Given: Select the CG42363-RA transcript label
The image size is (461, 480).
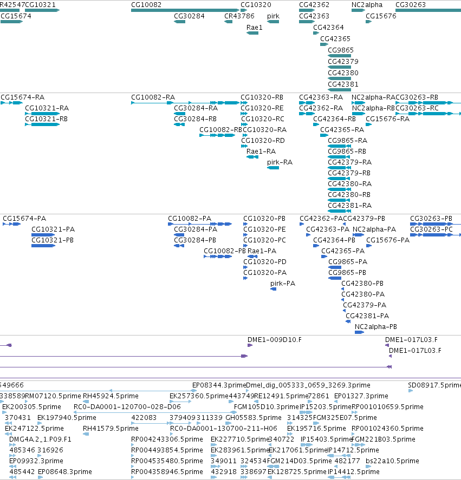Looking at the screenshot, I should 321,97.
